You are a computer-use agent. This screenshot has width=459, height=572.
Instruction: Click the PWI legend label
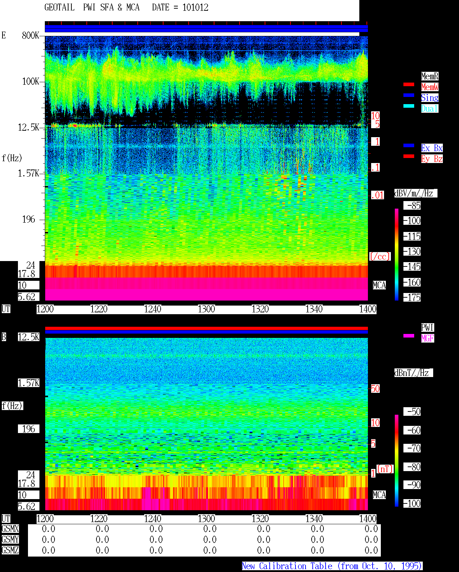click(x=427, y=327)
